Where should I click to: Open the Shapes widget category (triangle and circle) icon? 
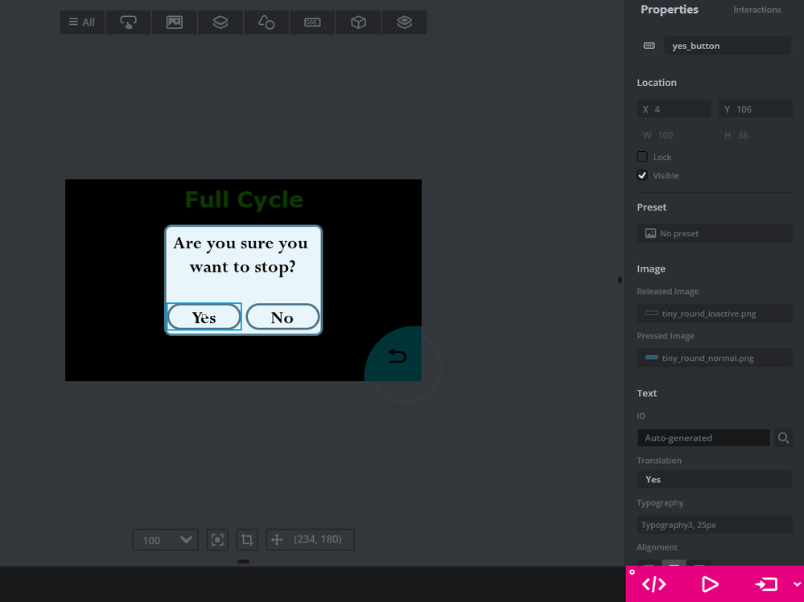(x=266, y=22)
